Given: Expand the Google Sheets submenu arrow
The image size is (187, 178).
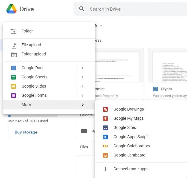Looking at the screenshot, I should point(82,77).
